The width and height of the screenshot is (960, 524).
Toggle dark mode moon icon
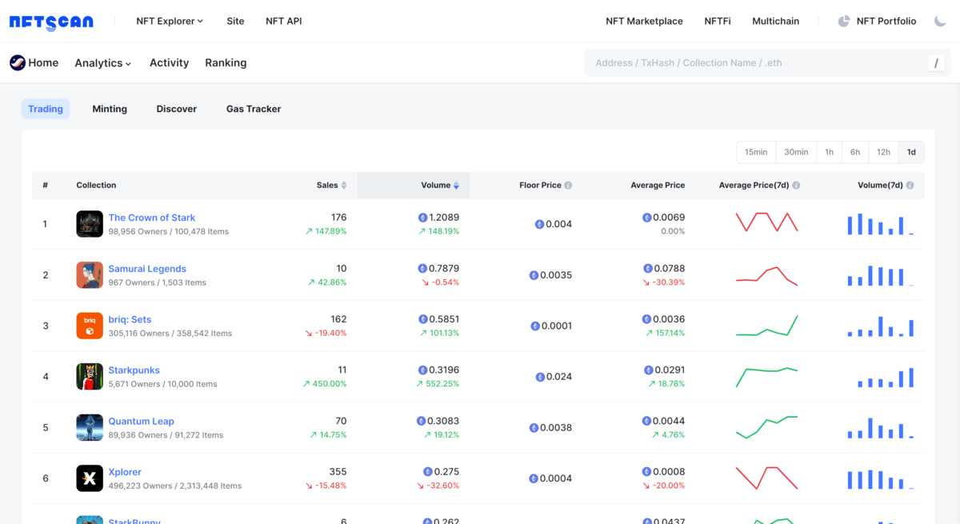940,22
